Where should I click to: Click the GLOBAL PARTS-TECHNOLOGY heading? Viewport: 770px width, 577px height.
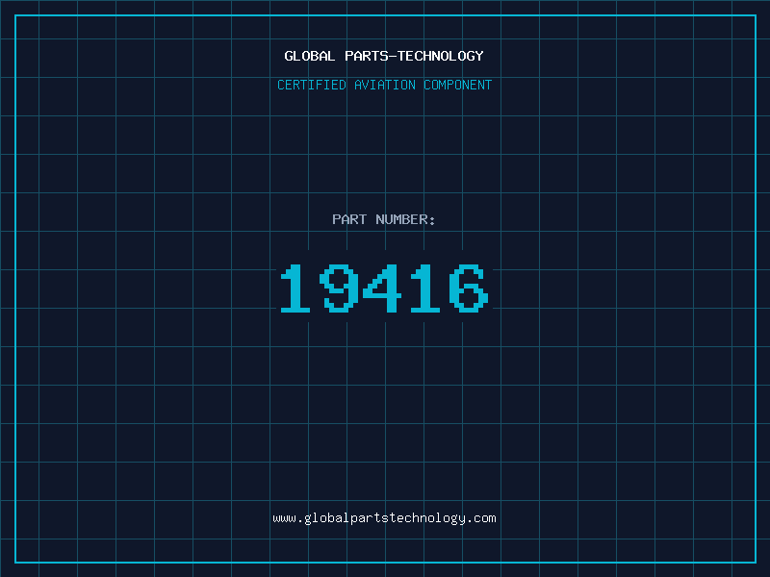click(x=384, y=56)
